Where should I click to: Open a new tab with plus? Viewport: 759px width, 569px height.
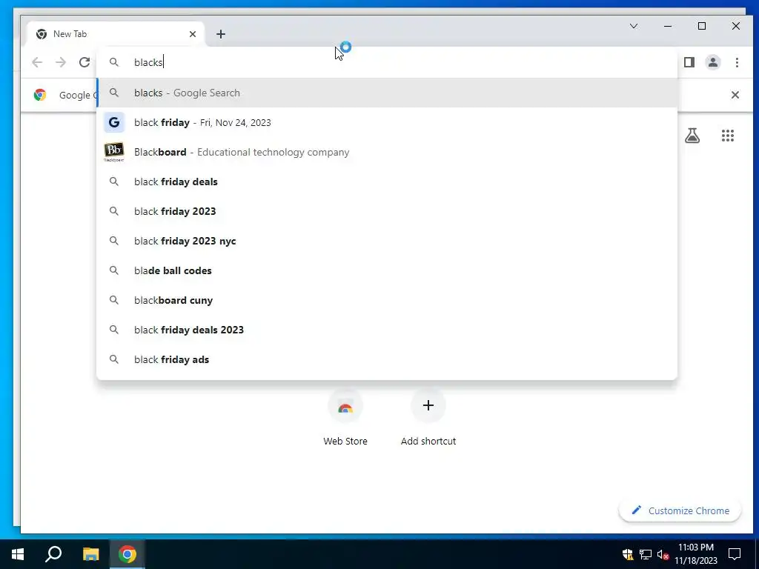(x=221, y=34)
